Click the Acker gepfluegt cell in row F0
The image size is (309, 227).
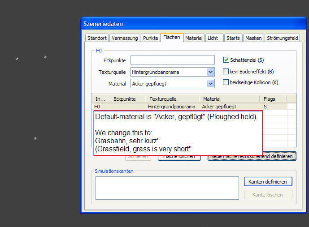219,107
